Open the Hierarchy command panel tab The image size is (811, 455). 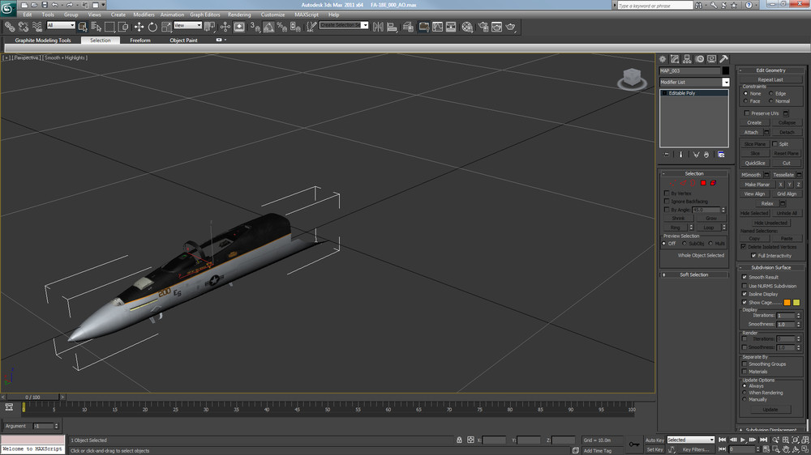687,59
